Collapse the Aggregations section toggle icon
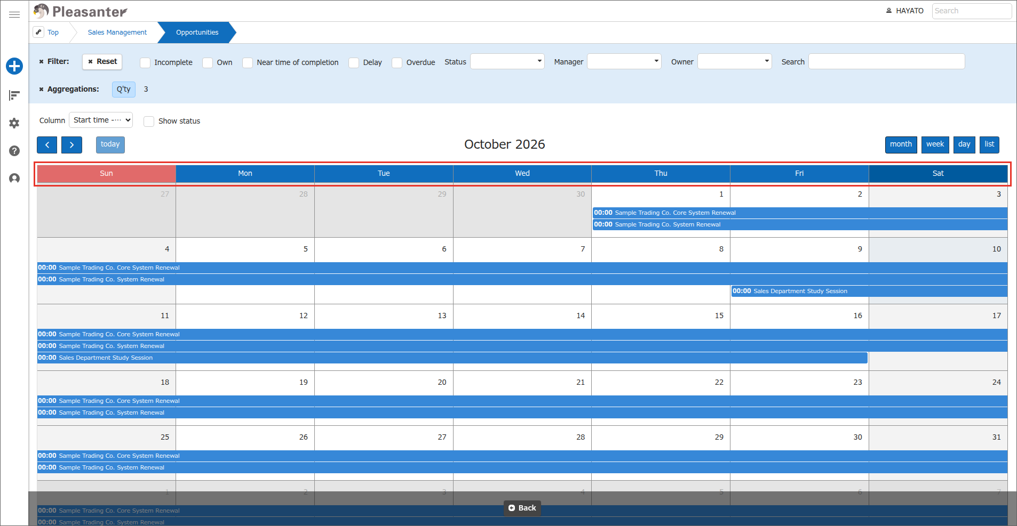The width and height of the screenshot is (1017, 526). (41, 90)
